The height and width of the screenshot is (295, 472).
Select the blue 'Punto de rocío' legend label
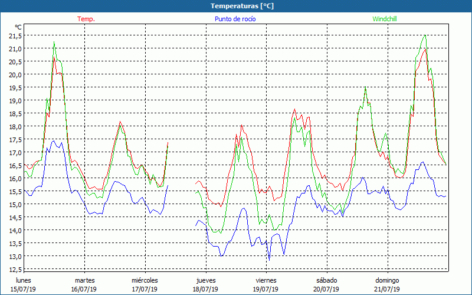click(235, 19)
